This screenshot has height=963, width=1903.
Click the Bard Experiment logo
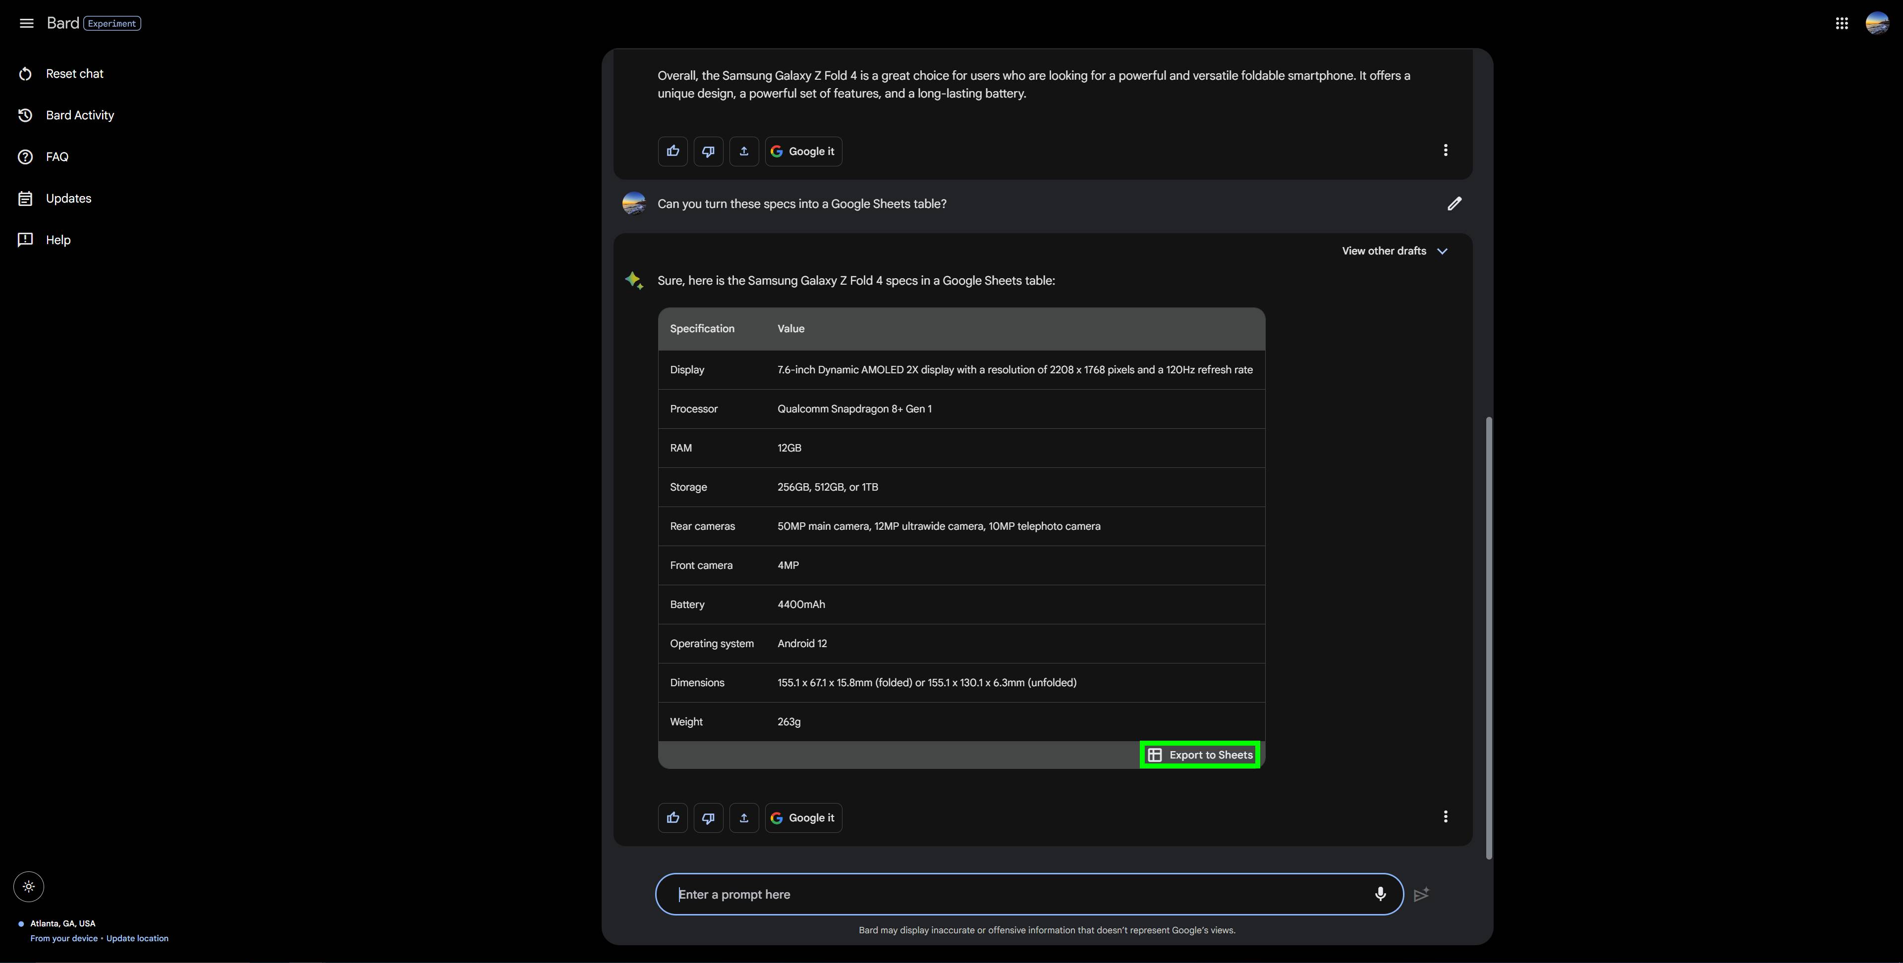pos(94,23)
